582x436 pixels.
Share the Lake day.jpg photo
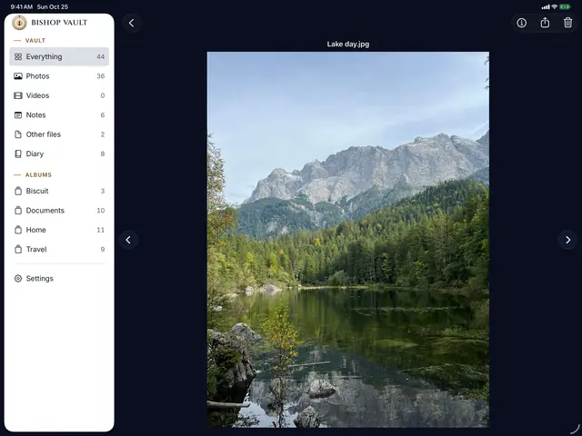545,23
